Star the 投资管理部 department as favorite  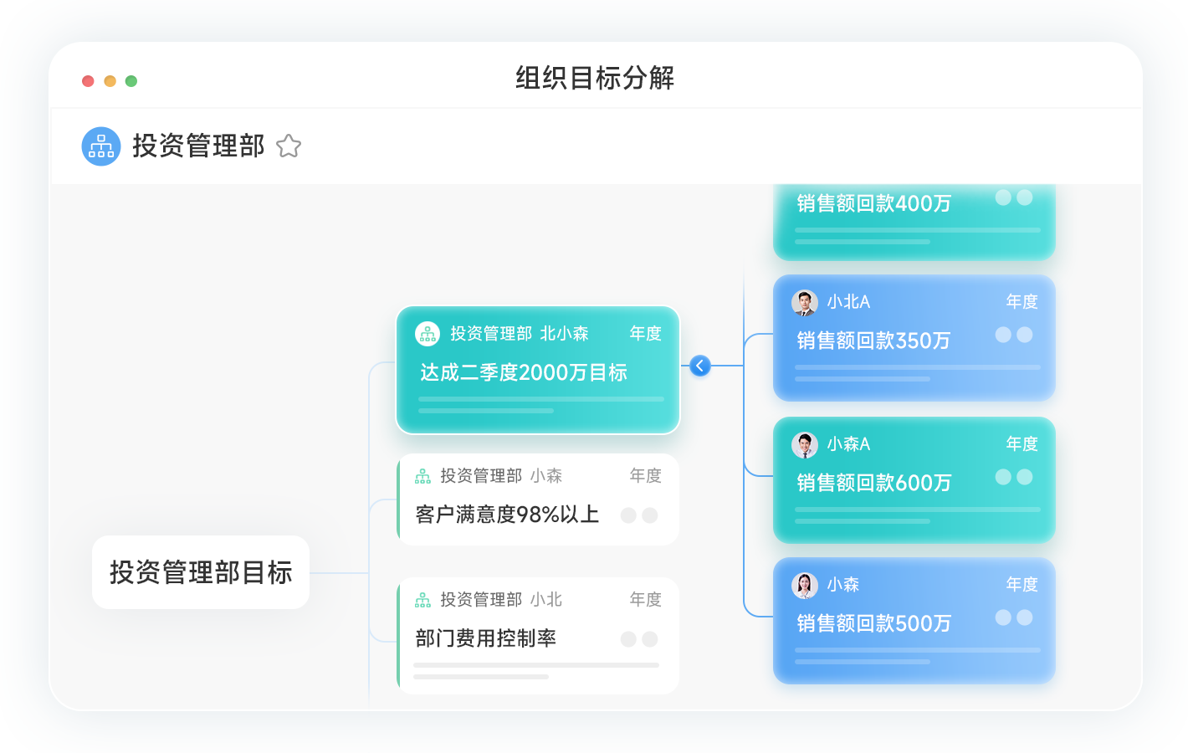click(x=289, y=146)
